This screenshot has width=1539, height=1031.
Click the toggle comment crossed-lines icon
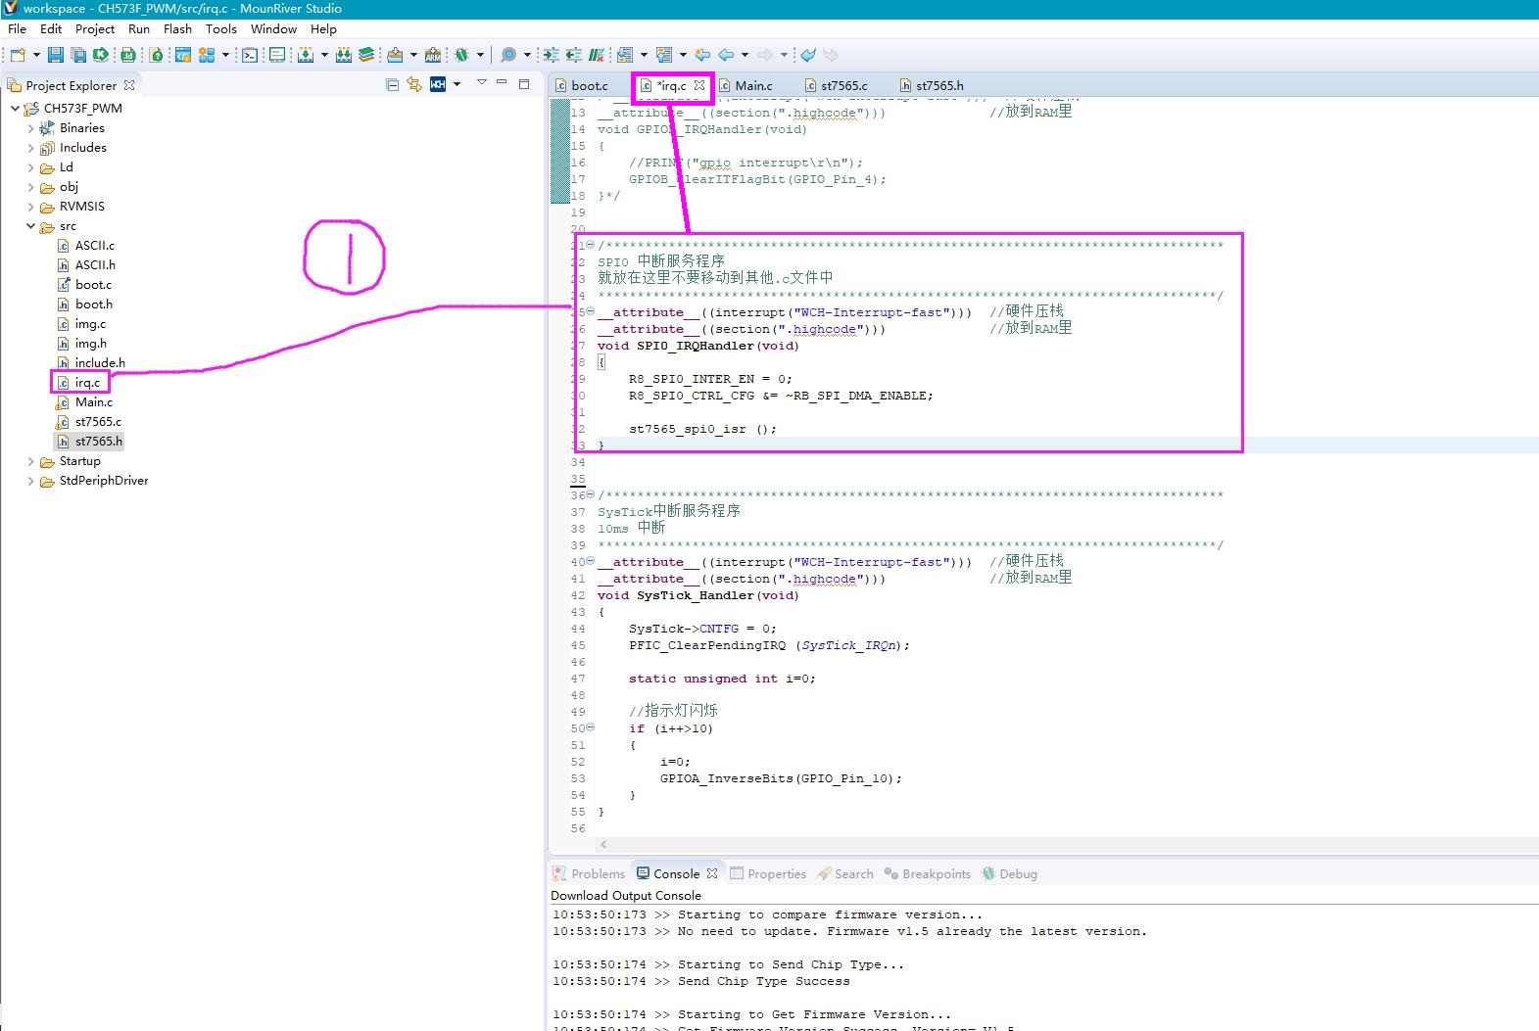click(x=597, y=55)
